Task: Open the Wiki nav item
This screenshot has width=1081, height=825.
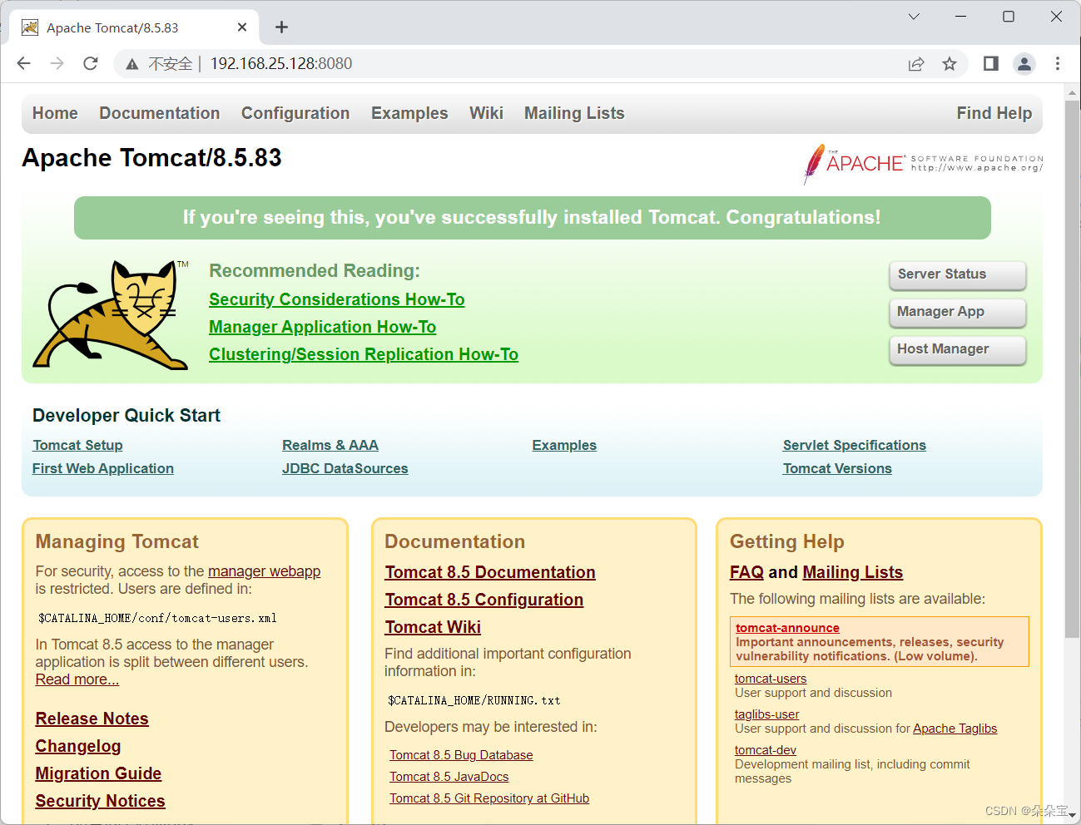Action: (x=486, y=113)
